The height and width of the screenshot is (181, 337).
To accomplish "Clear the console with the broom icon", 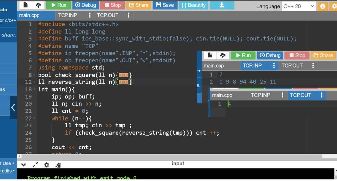I will coord(58,165).
